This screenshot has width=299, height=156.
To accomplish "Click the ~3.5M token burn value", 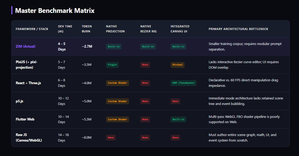I will pos(86,65).
